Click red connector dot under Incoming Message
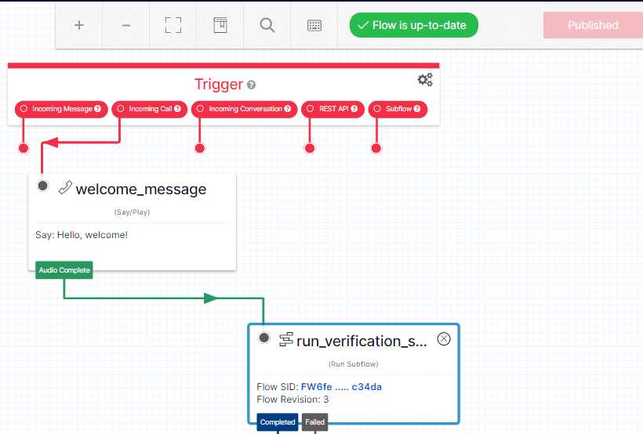This screenshot has width=643, height=434. tap(24, 148)
